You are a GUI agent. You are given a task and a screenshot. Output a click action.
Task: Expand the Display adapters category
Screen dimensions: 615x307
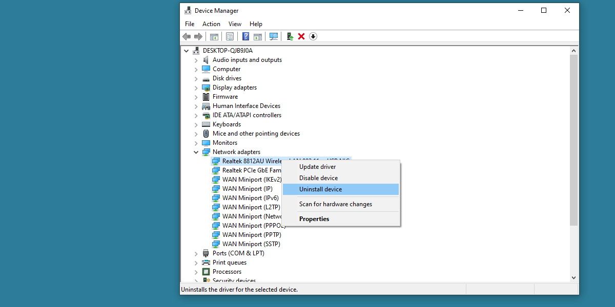196,87
